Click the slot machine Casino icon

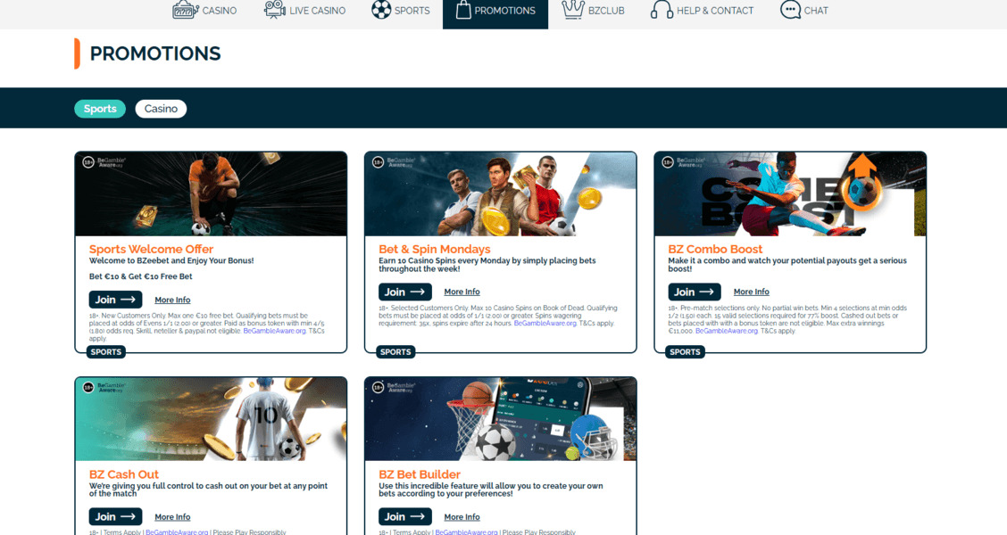click(x=185, y=10)
